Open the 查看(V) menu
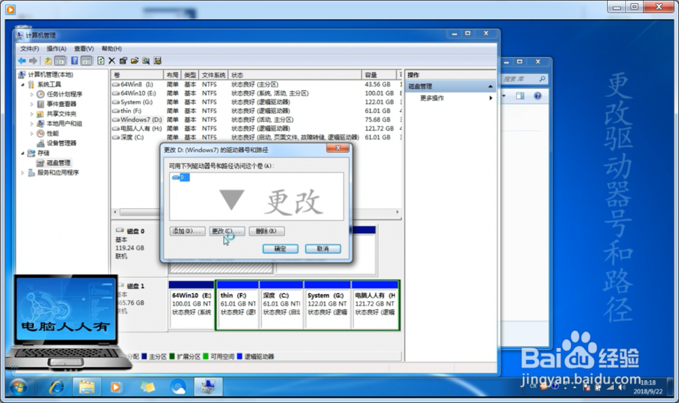The image size is (679, 403). [84, 48]
